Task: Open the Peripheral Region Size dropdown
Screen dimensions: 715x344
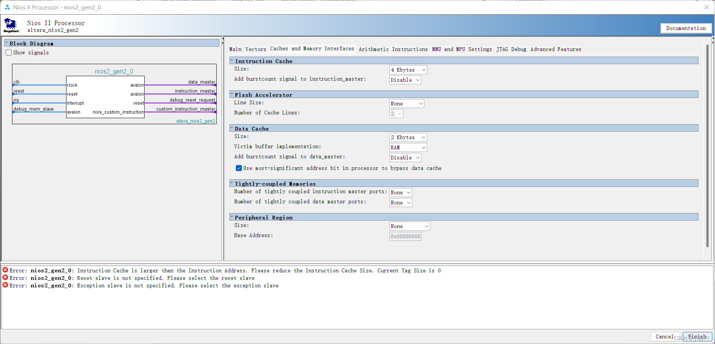Action: coord(410,226)
